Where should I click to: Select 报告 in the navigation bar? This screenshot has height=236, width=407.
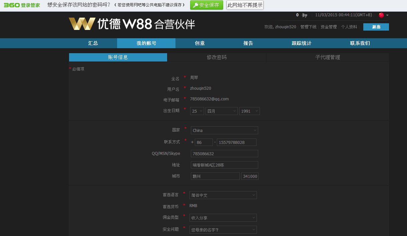[248, 43]
